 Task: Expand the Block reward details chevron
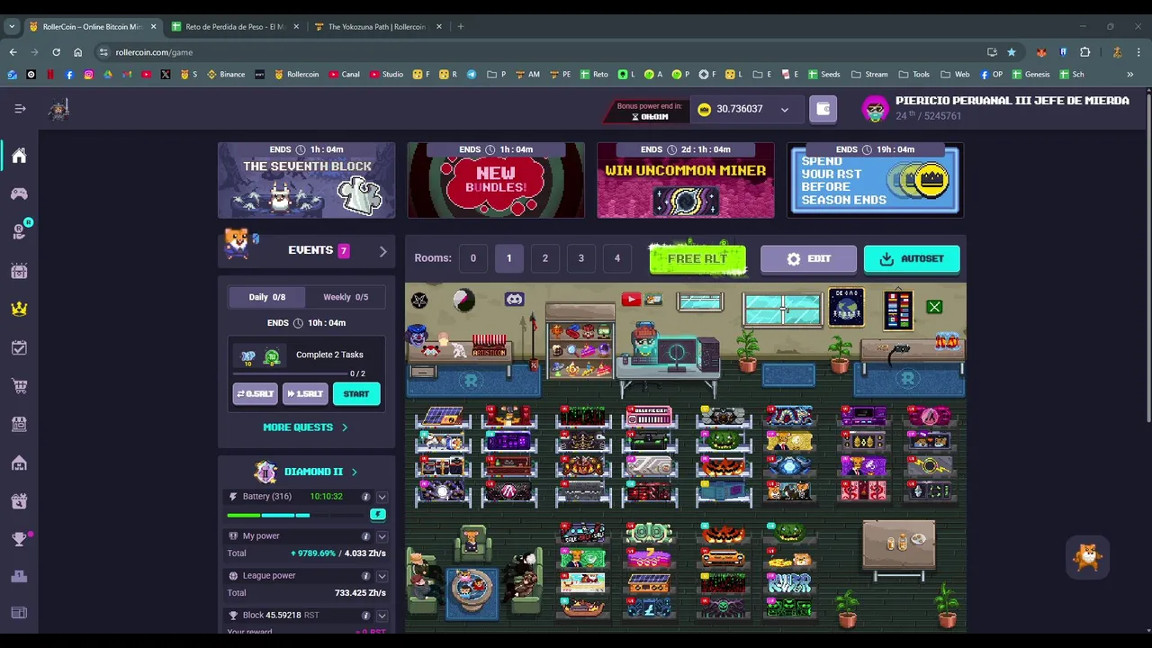click(382, 616)
